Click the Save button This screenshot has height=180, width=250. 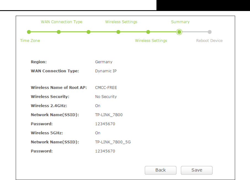(196, 170)
